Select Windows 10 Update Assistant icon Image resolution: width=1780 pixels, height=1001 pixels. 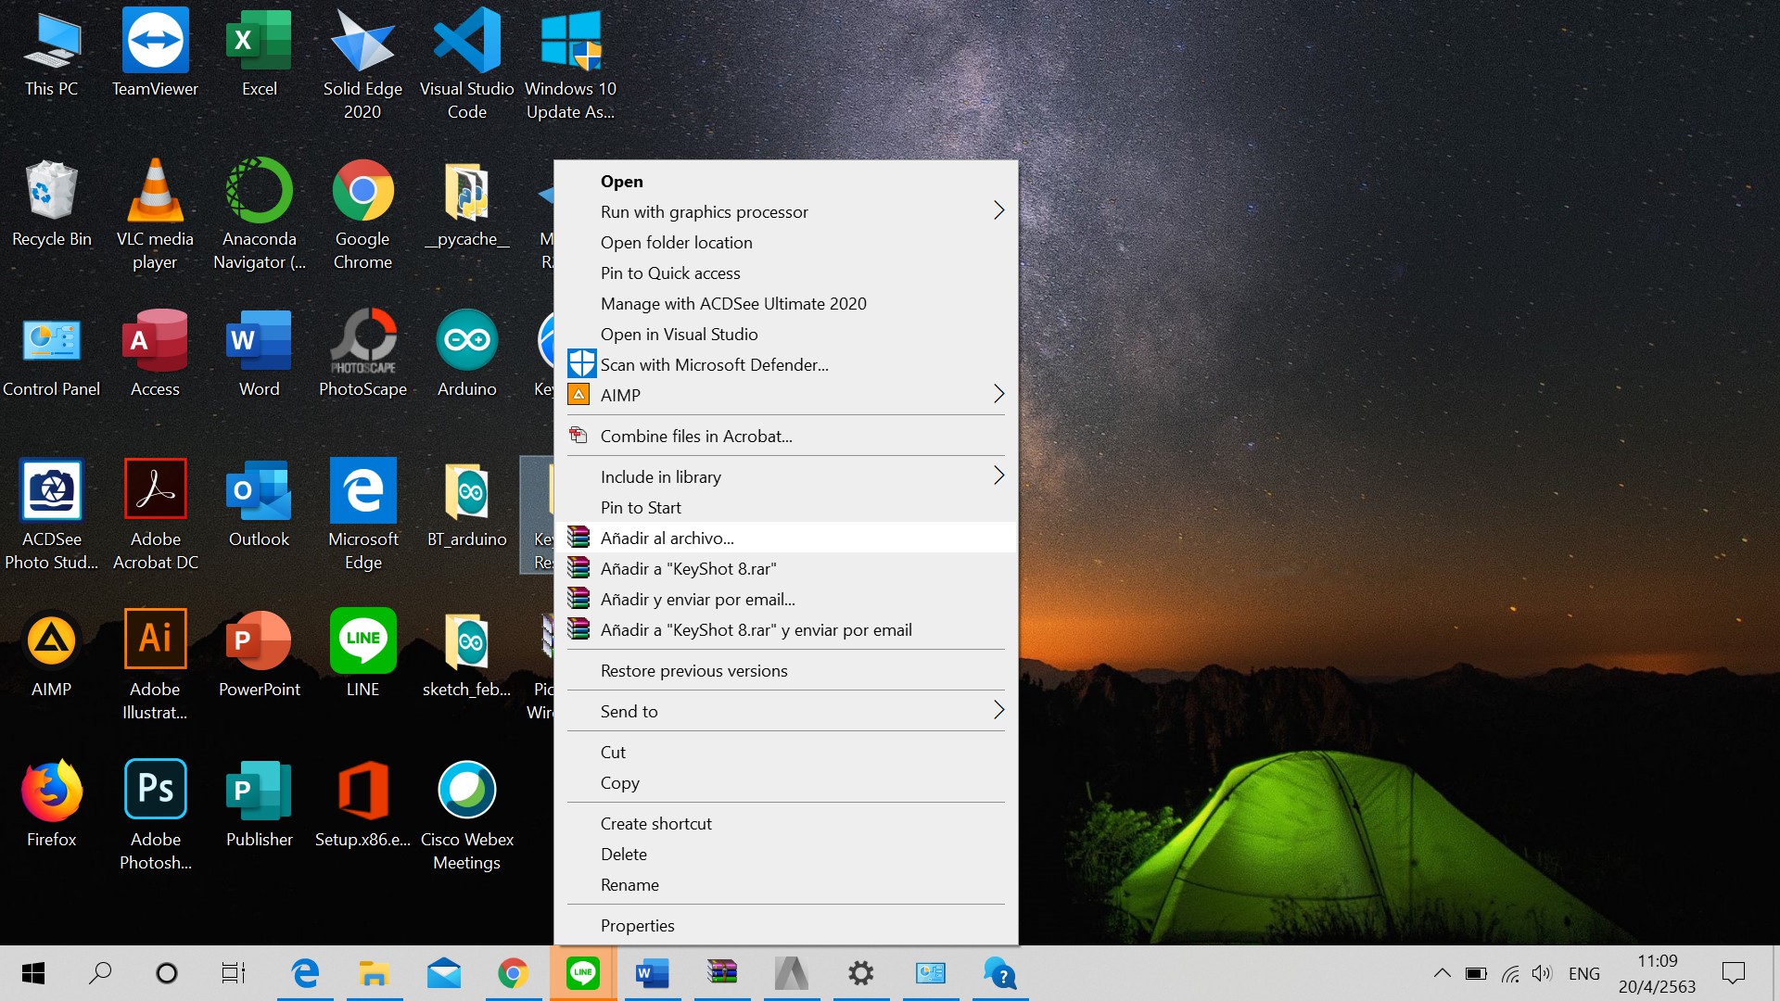click(x=570, y=65)
